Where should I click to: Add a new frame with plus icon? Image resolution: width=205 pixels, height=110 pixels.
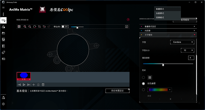coord(34,85)
